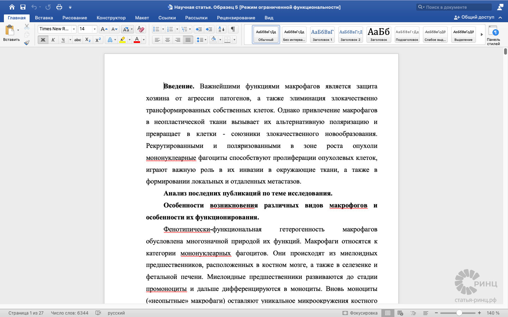The width and height of the screenshot is (508, 317).
Task: Justify text alignment
Action: 188,40
